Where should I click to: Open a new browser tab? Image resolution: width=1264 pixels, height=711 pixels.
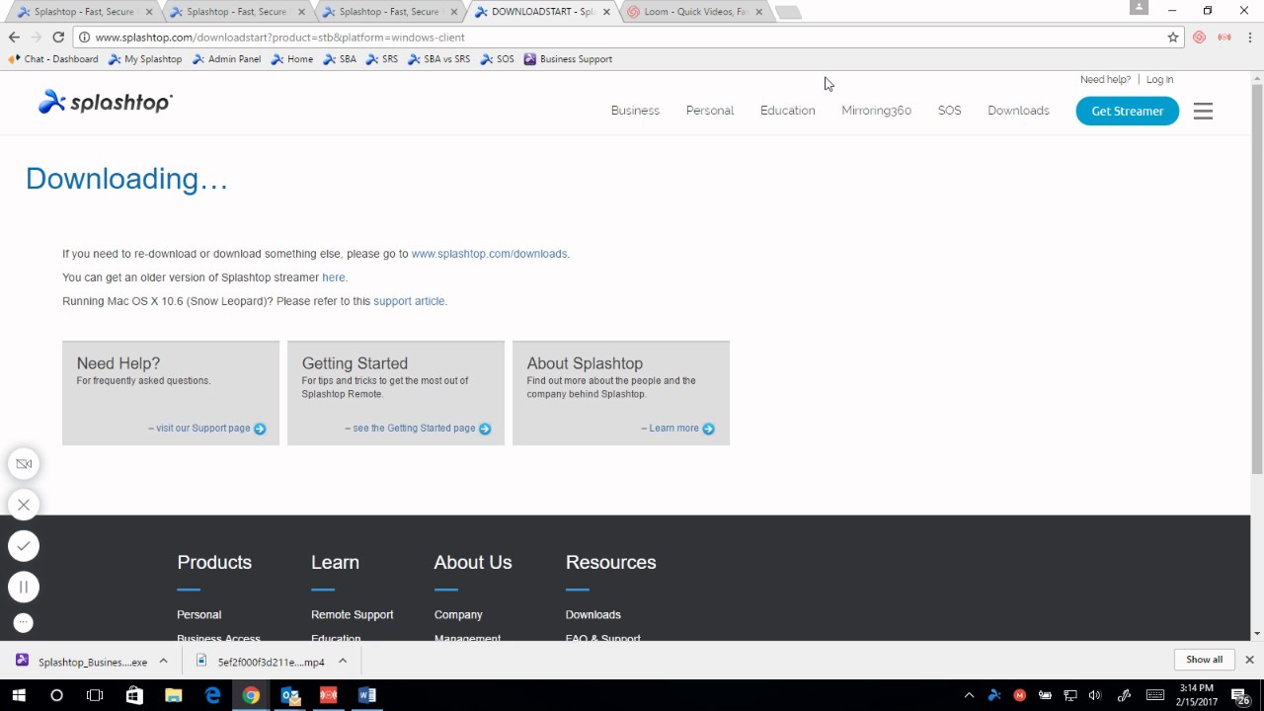click(x=787, y=12)
